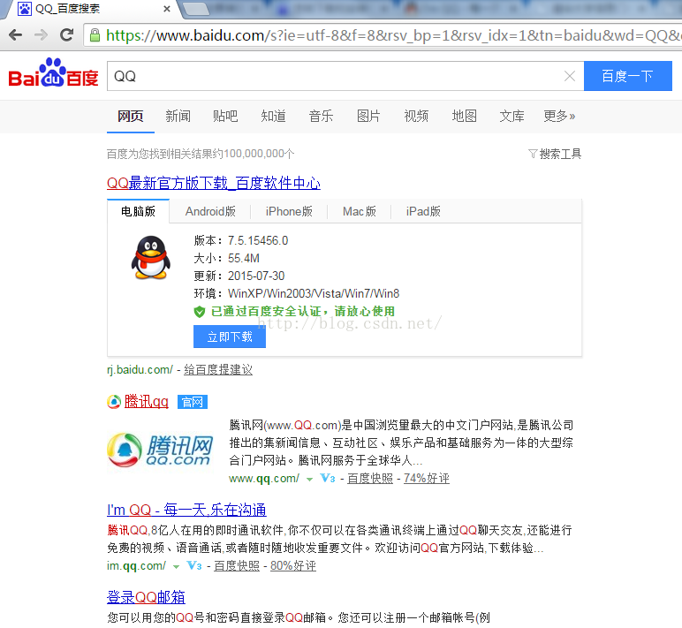Reload the page with refresh icon

(66, 34)
